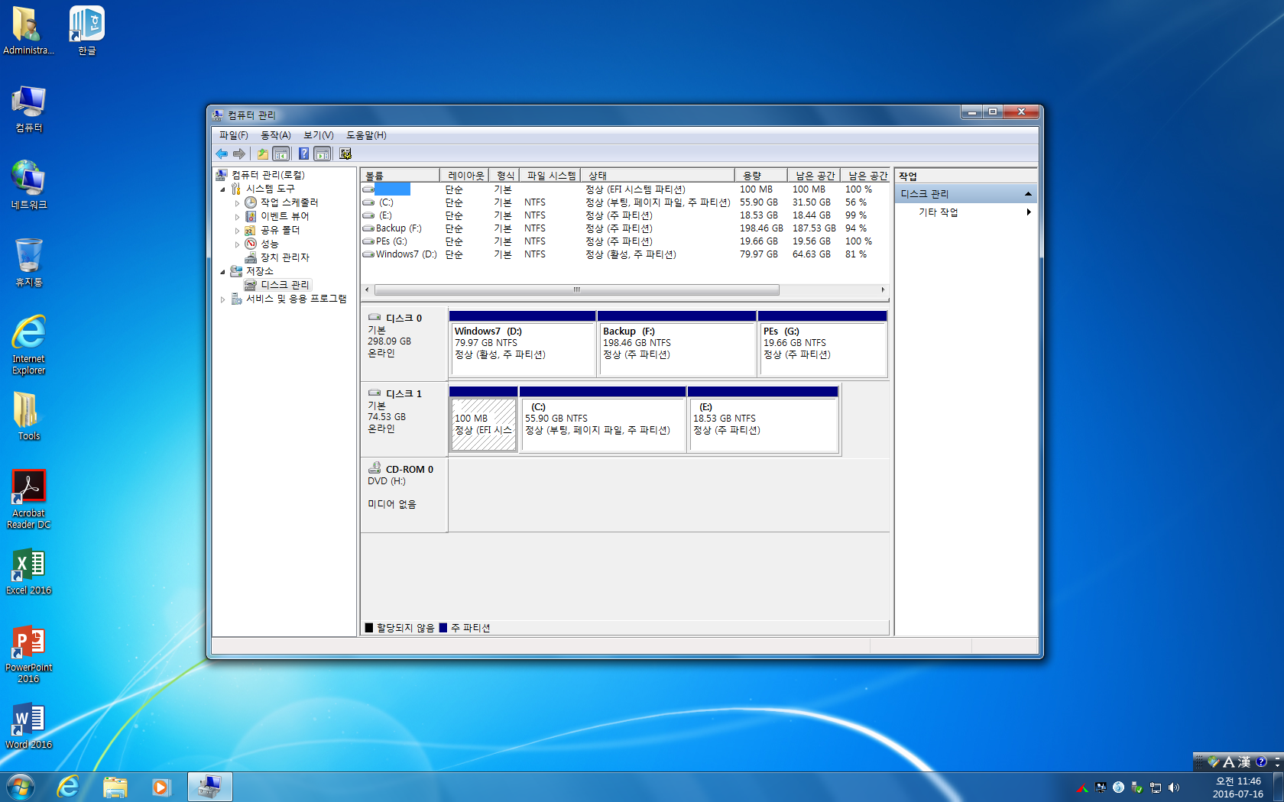Collapse the 디스크 관리 actions section
The width and height of the screenshot is (1284, 802).
click(1028, 194)
